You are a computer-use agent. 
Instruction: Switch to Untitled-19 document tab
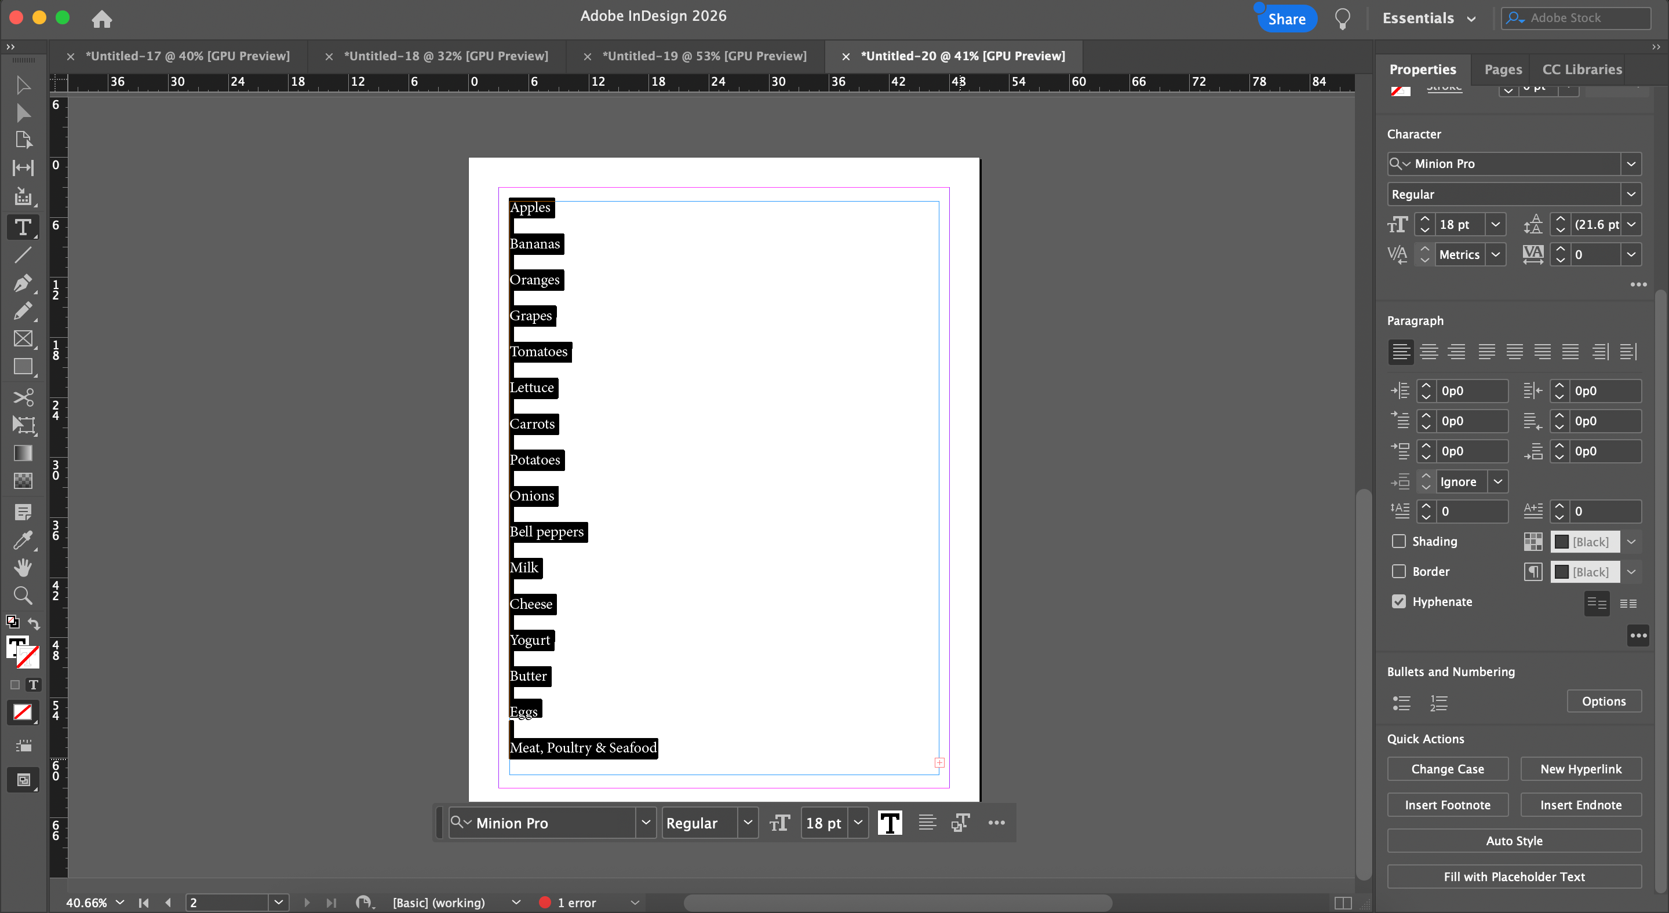pyautogui.click(x=704, y=56)
